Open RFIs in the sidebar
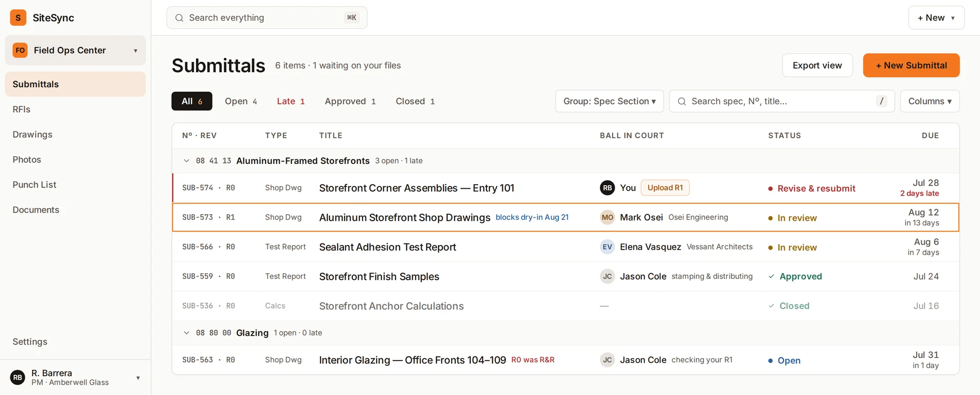 click(75, 109)
